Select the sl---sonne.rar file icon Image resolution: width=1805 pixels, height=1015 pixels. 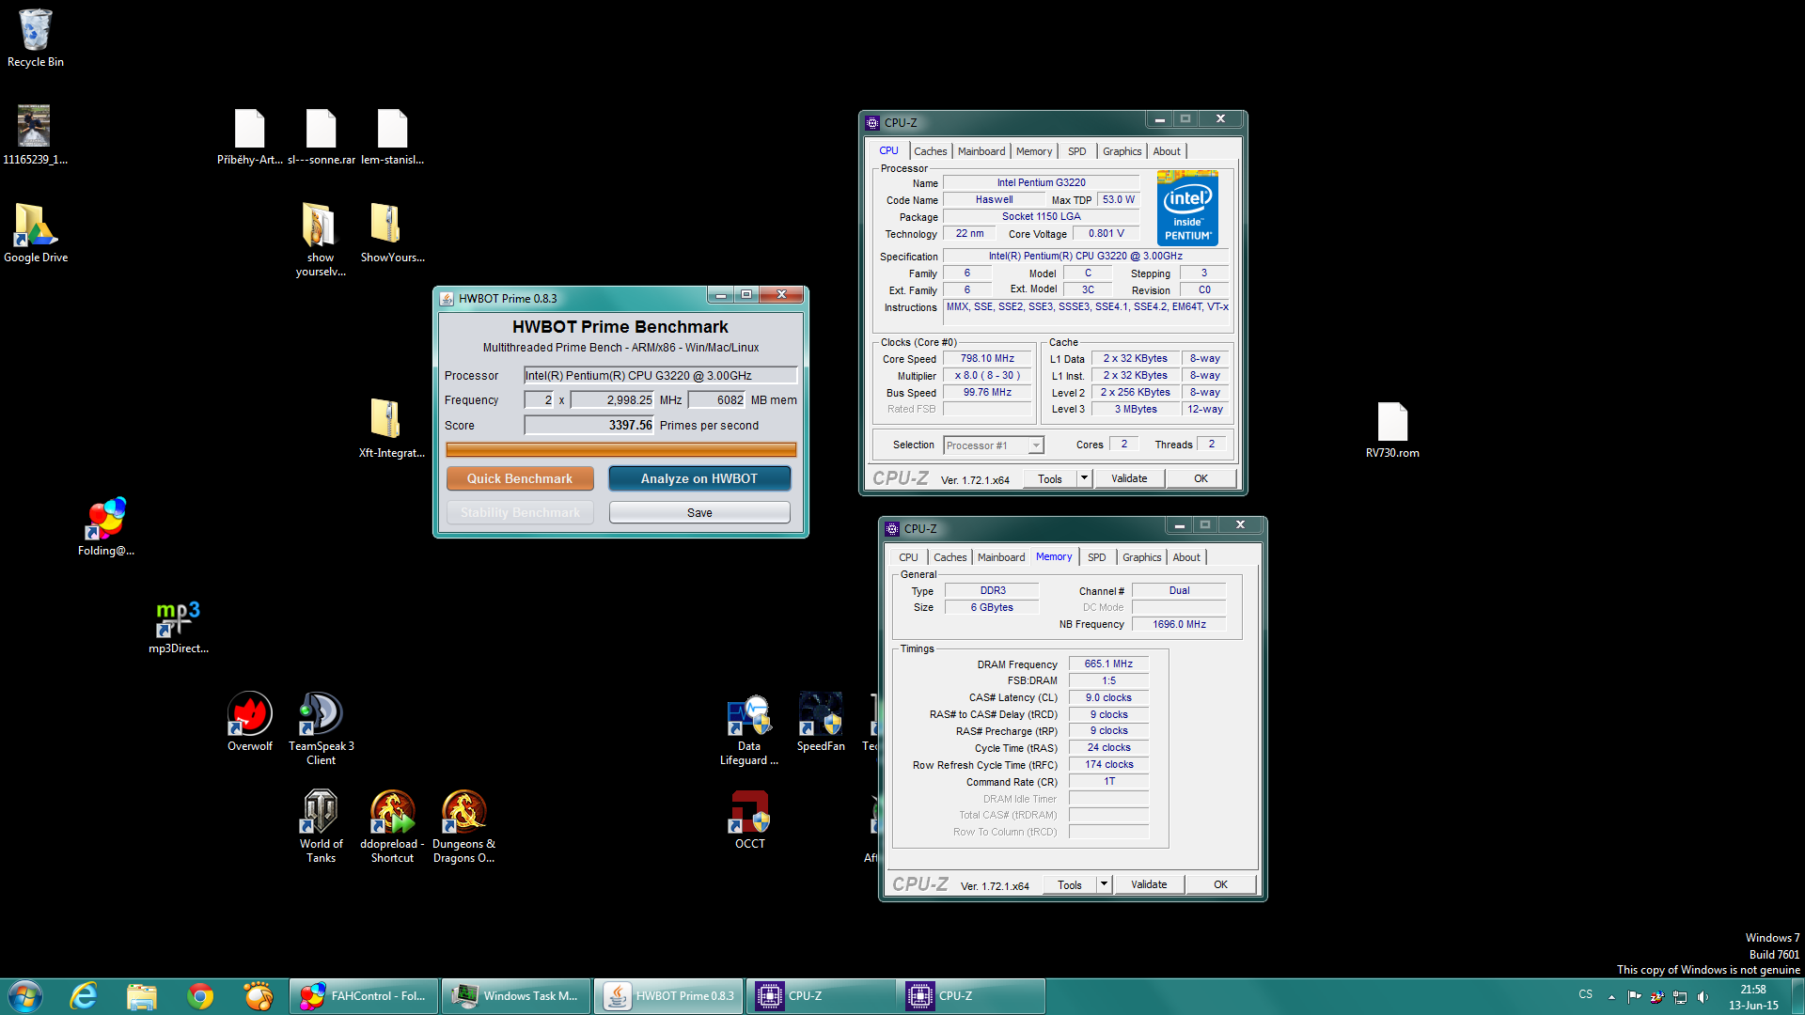pyautogui.click(x=321, y=136)
